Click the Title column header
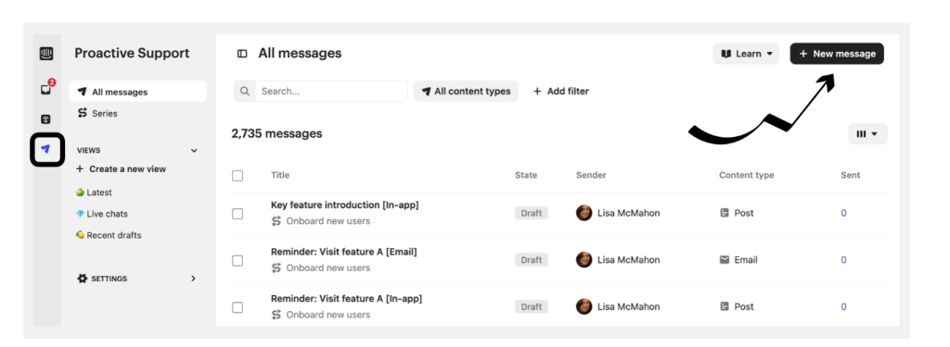 [280, 175]
